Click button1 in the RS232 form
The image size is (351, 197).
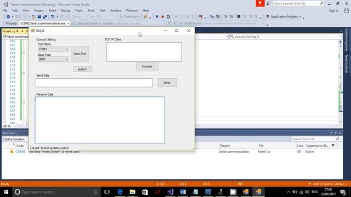pyautogui.click(x=83, y=69)
